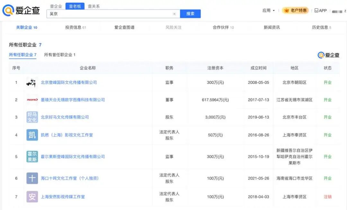The width and height of the screenshot is (347, 210).
Task: Open the 历史信息 tab
Action: pyautogui.click(x=322, y=27)
